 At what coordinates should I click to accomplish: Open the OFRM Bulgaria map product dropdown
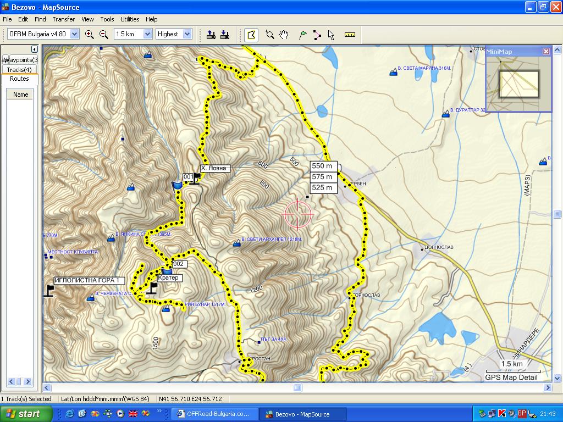pyautogui.click(x=43, y=34)
